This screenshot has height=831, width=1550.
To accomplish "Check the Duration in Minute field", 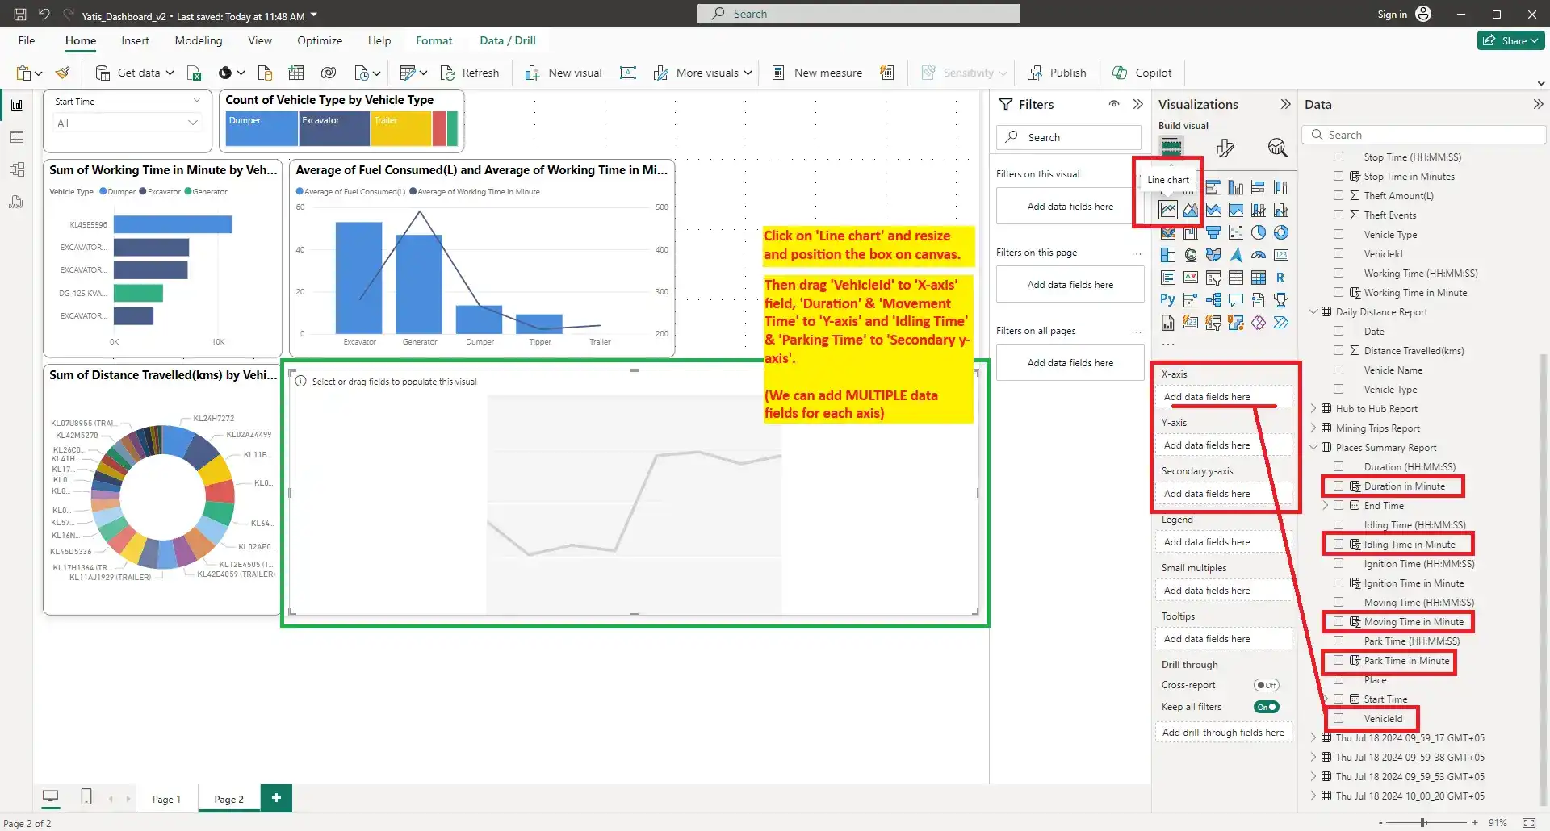I will point(1338,486).
